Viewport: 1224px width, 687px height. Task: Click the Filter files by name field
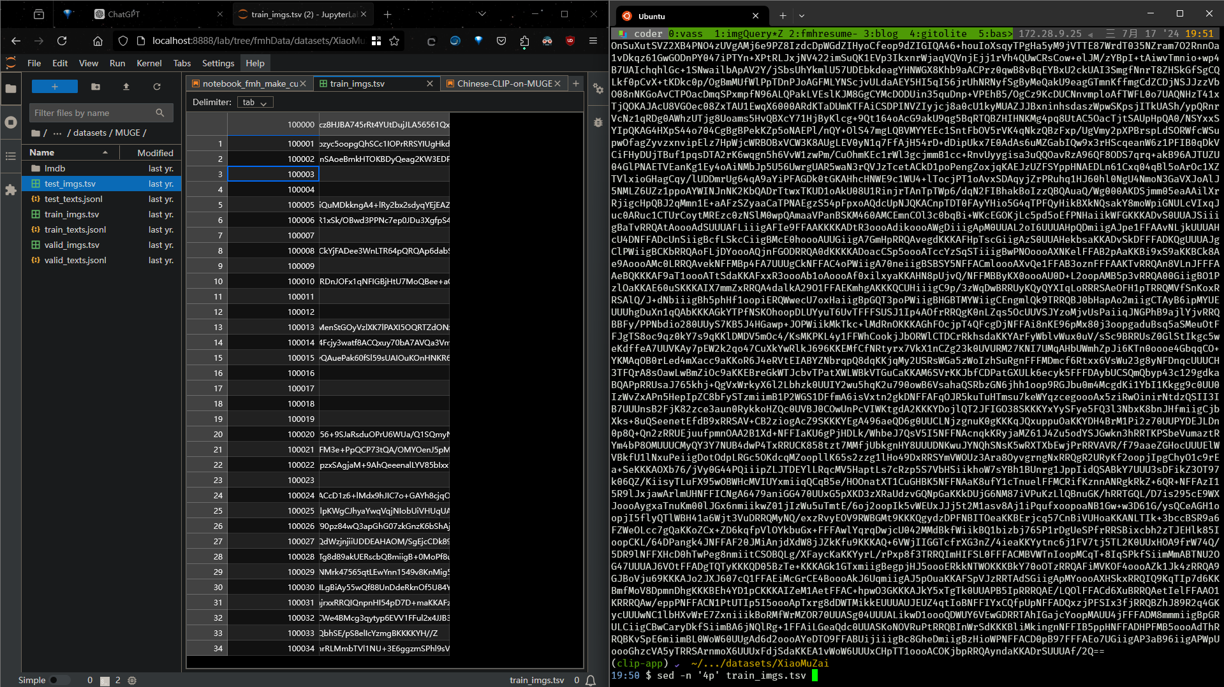tap(101, 113)
